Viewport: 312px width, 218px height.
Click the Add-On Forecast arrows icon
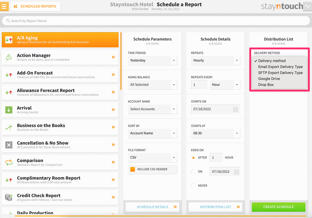pos(9,75)
